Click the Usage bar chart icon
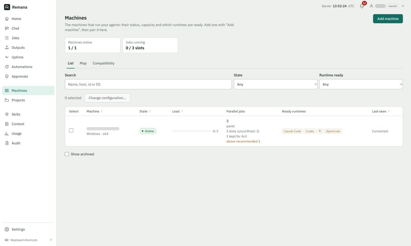 tap(7, 134)
